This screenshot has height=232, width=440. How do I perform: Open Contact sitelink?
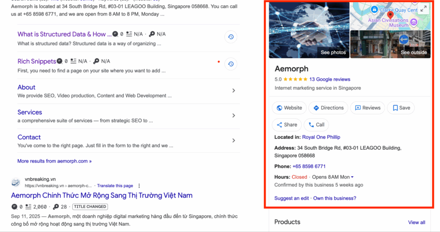(x=29, y=137)
